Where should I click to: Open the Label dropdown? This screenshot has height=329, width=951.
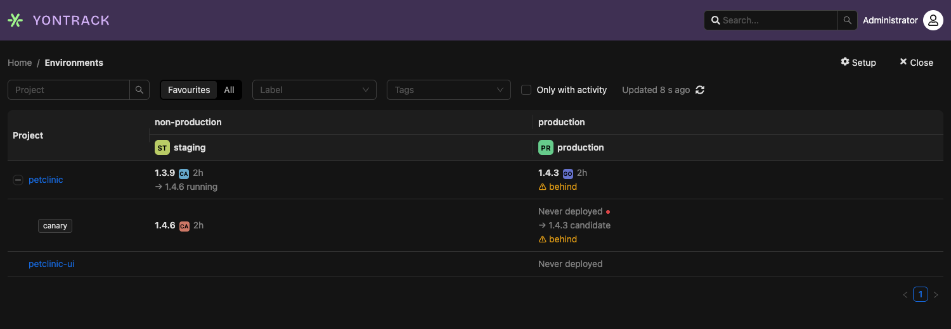[x=314, y=90]
